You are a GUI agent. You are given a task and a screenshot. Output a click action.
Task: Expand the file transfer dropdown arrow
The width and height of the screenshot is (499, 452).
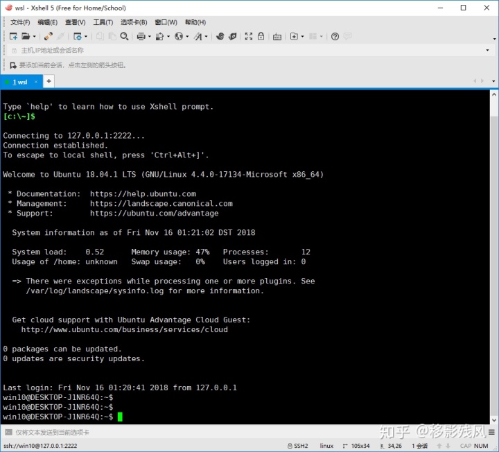tap(168, 37)
